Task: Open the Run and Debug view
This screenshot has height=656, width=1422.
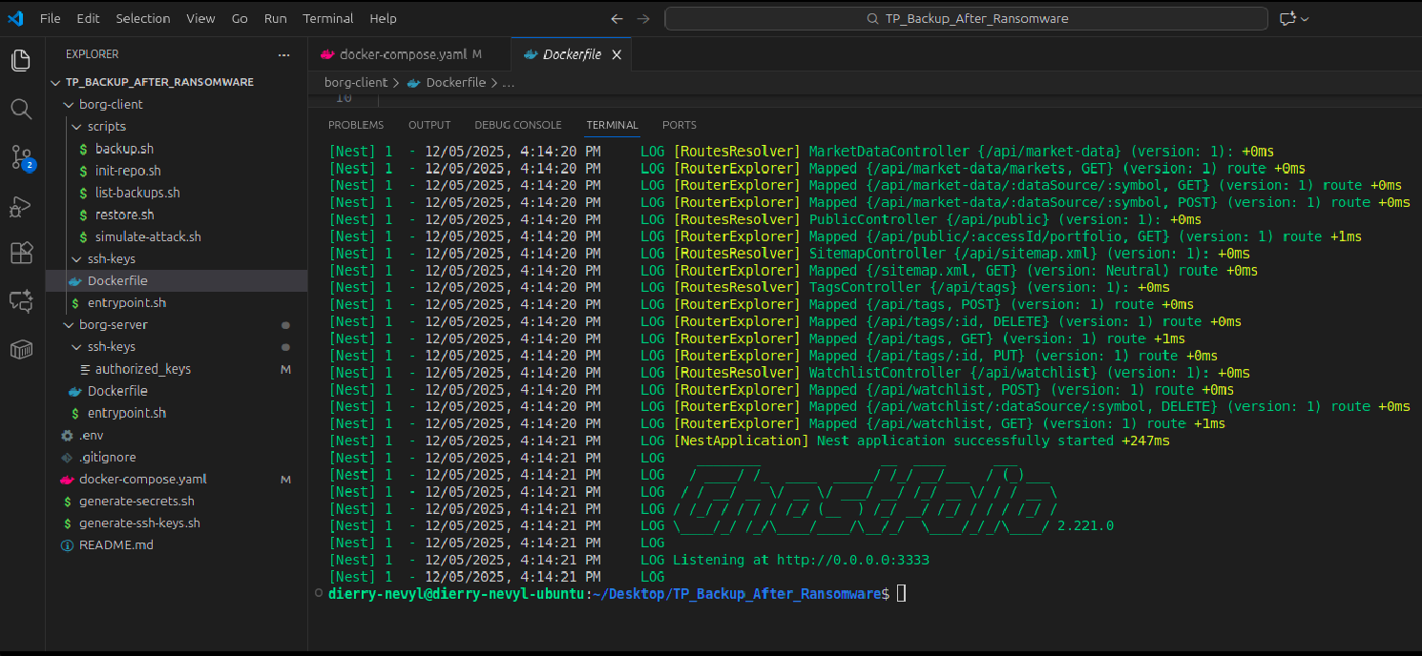Action: click(x=21, y=206)
